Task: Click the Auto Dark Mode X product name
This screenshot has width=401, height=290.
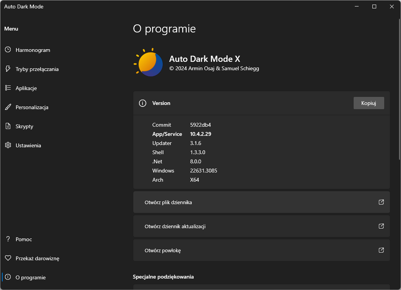Action: [x=205, y=59]
